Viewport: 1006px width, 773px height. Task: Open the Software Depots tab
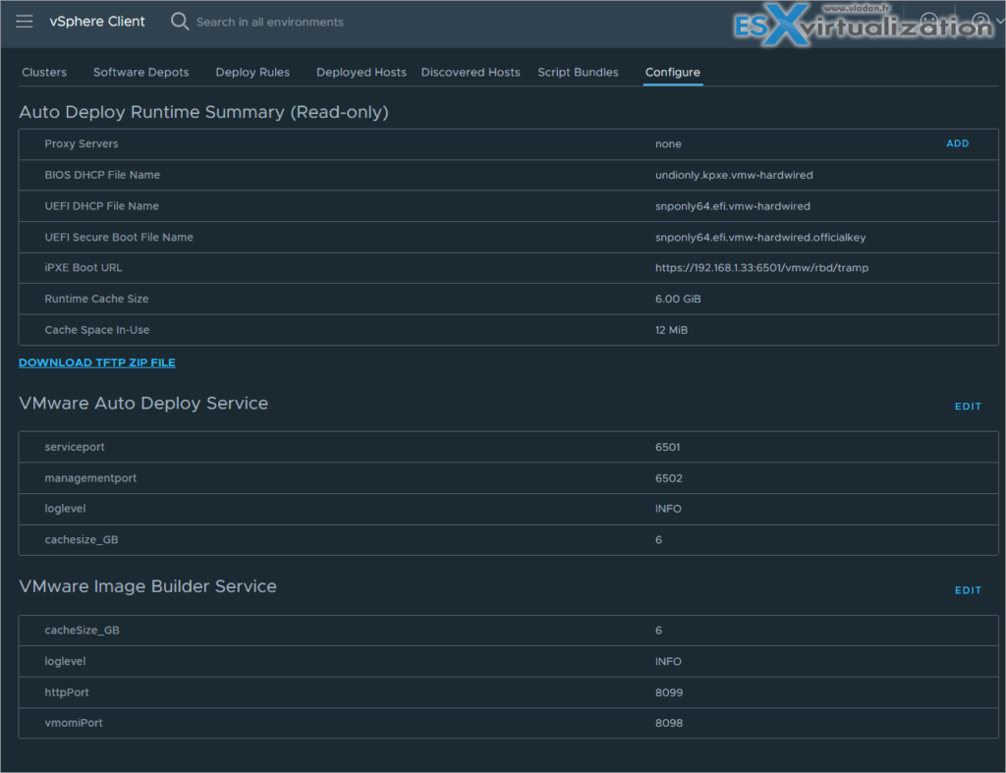pos(140,72)
